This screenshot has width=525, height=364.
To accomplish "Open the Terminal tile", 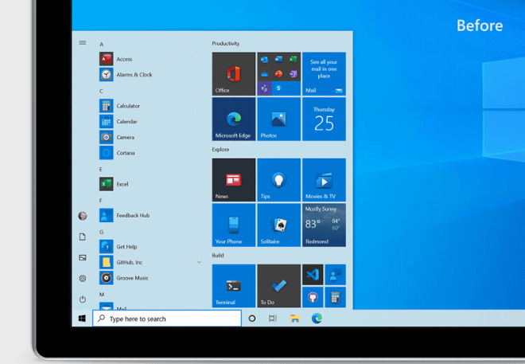I will pos(233,286).
